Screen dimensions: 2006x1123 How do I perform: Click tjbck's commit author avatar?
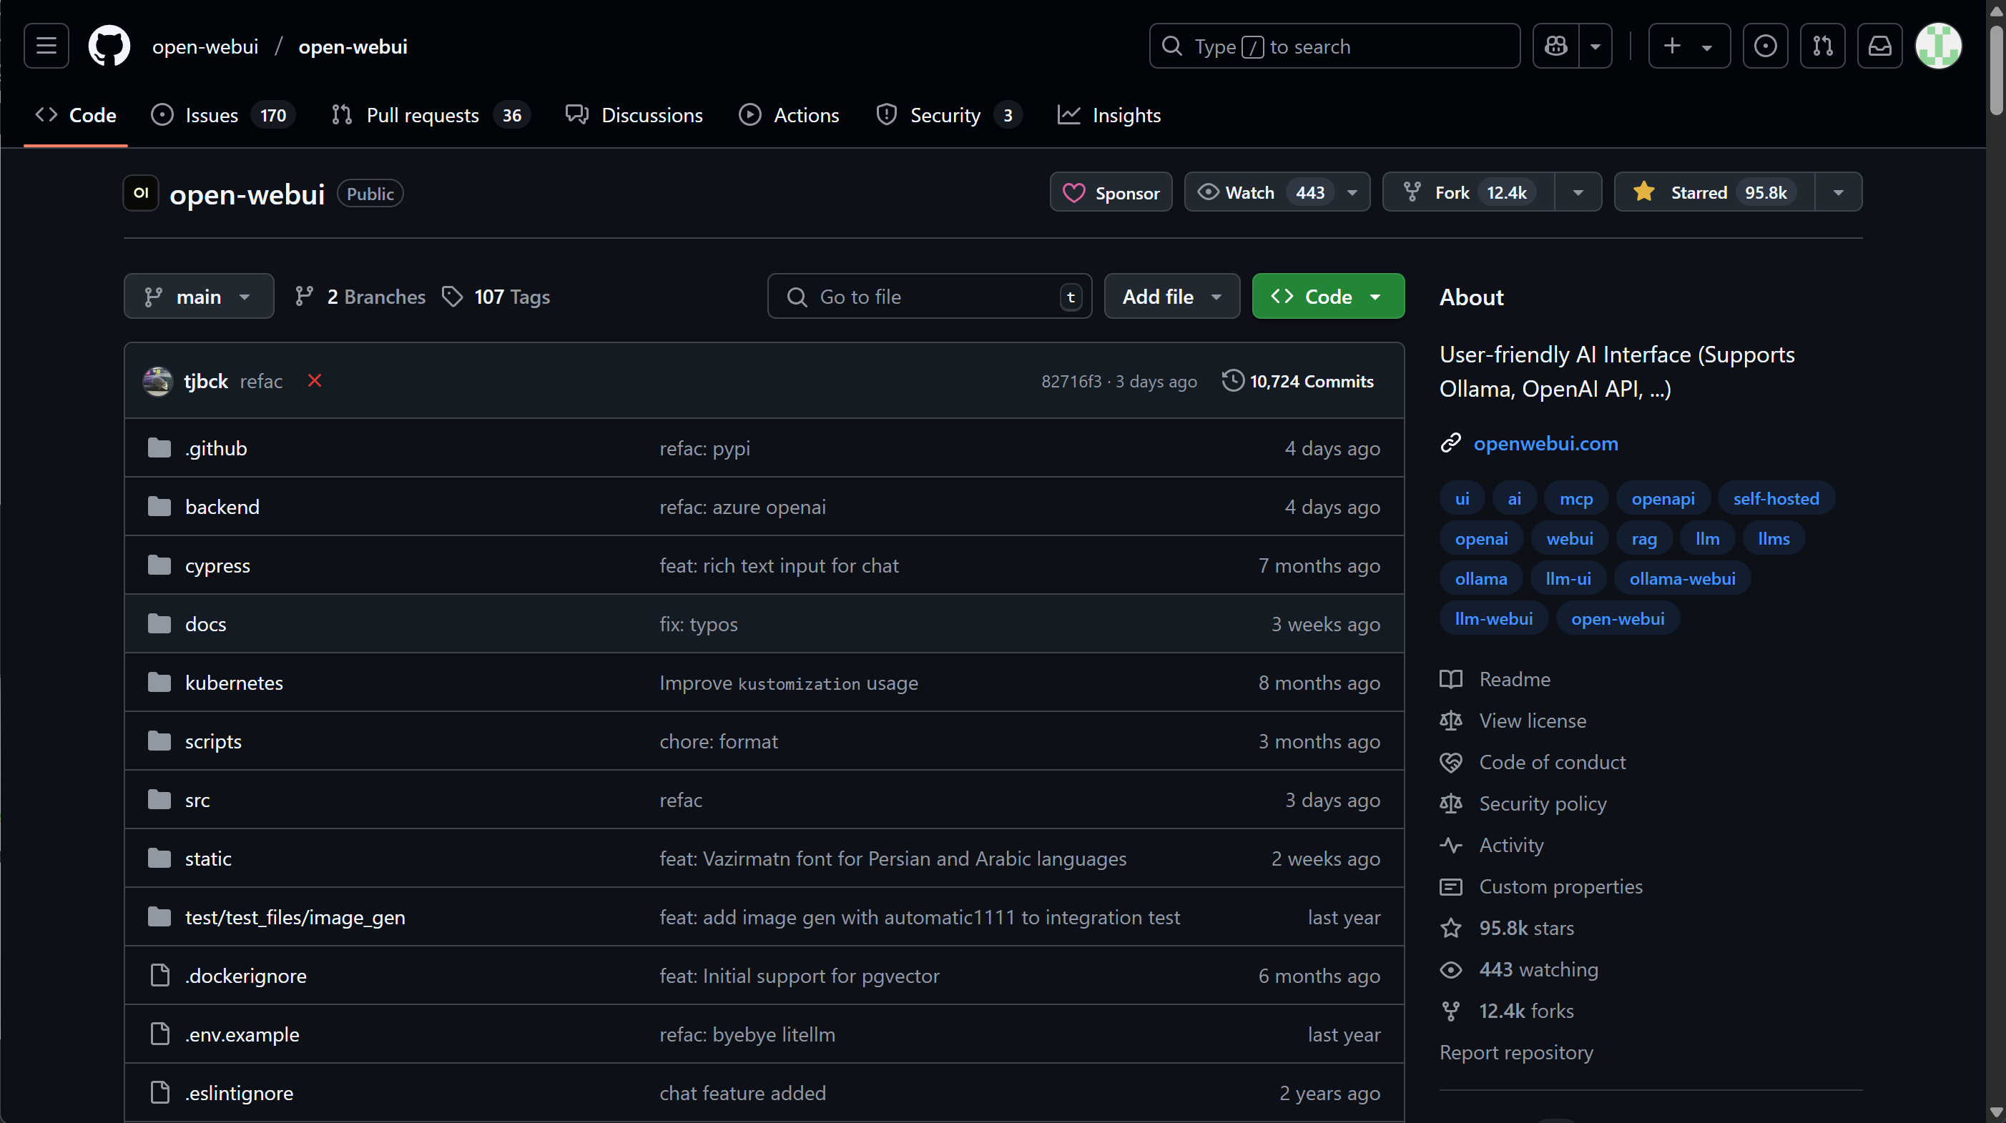(x=157, y=381)
